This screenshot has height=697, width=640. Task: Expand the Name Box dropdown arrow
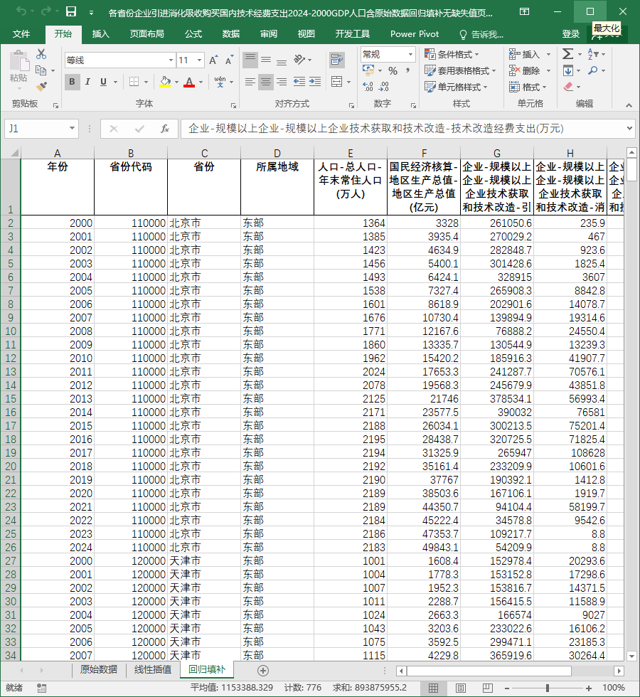coord(72,129)
